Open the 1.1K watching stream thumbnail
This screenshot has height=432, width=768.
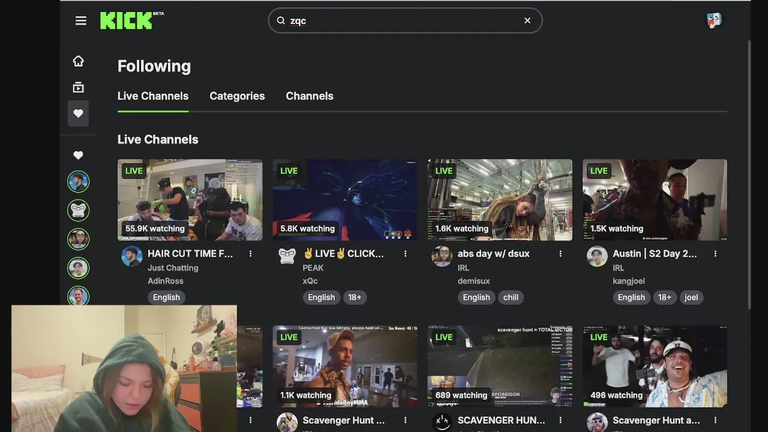[345, 367]
